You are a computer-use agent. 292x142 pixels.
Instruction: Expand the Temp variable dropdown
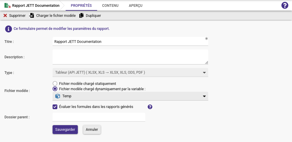click(x=130, y=96)
